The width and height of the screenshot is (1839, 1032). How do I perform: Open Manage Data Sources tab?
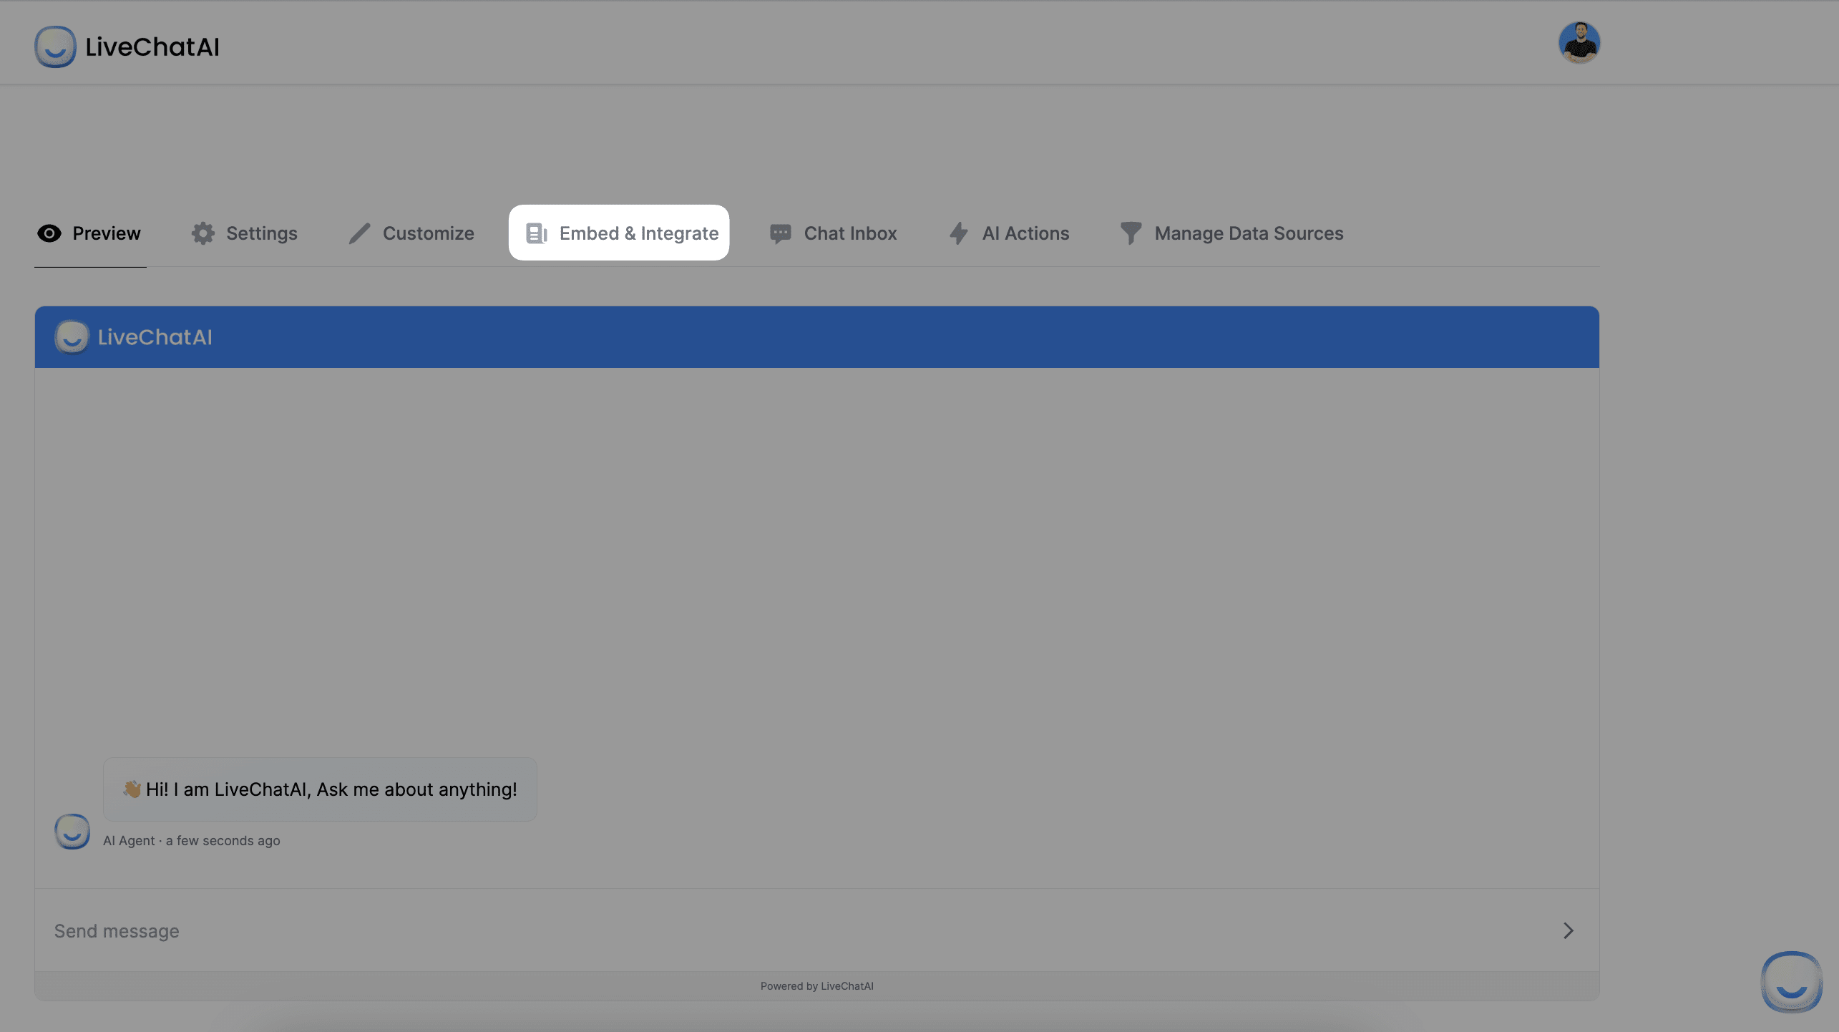[x=1232, y=233]
